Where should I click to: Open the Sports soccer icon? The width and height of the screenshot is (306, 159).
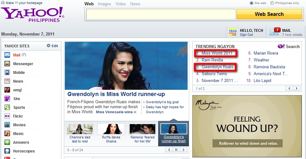[x=7, y=107]
